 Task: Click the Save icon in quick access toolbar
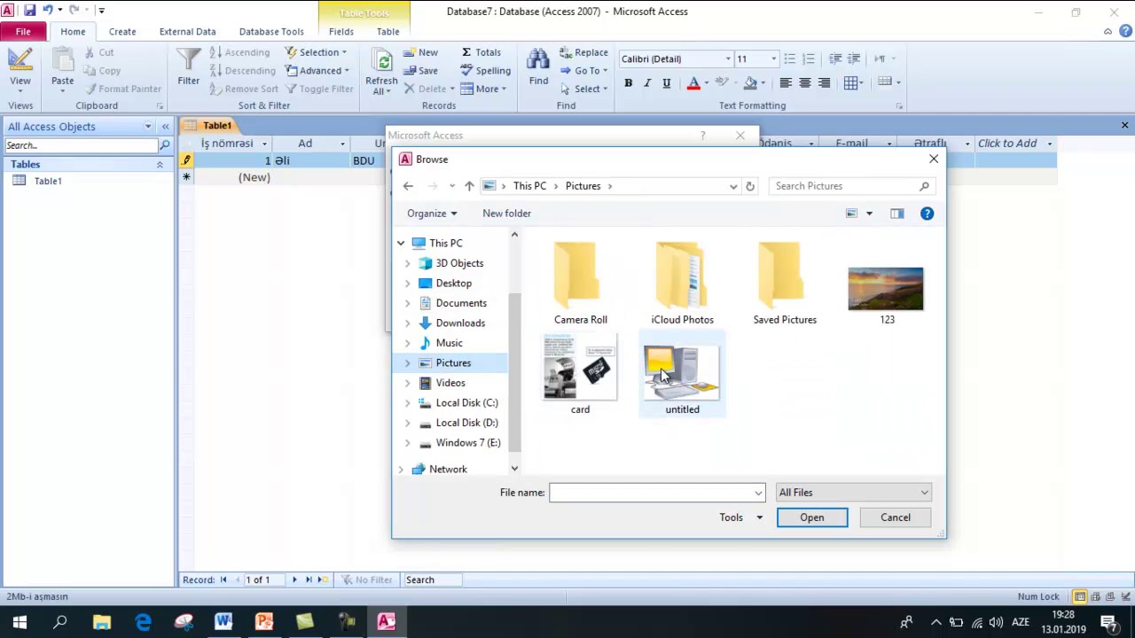click(29, 11)
